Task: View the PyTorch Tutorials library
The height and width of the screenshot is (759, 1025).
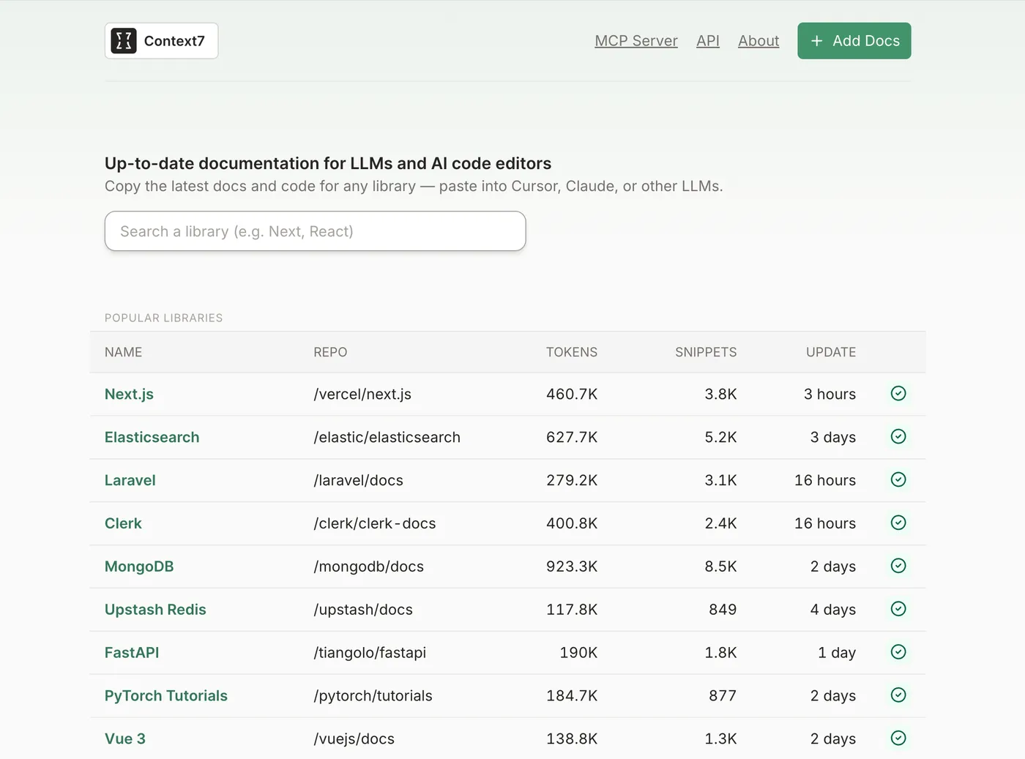Action: pyautogui.click(x=165, y=696)
